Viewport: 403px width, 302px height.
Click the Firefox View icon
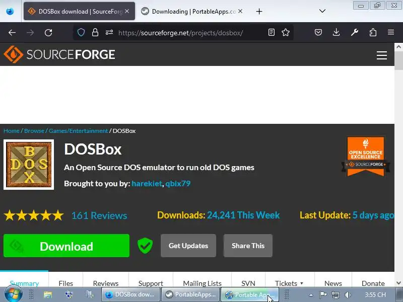[x=10, y=11]
